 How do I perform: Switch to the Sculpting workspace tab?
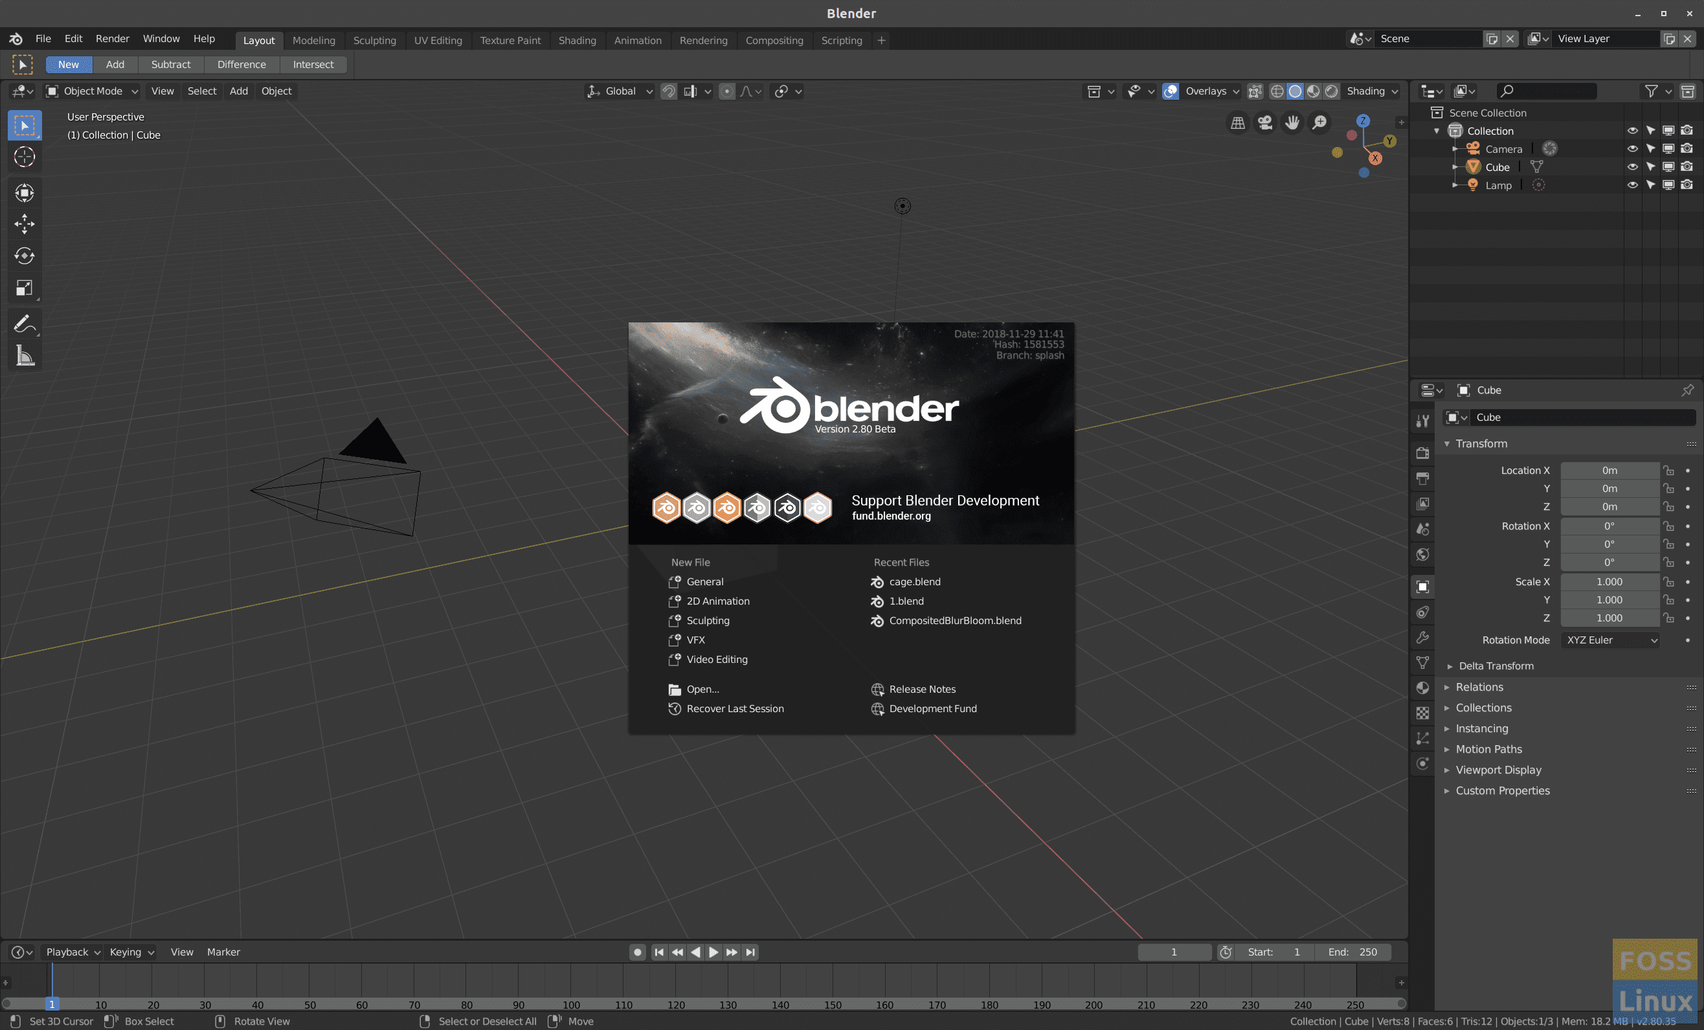[x=374, y=40]
